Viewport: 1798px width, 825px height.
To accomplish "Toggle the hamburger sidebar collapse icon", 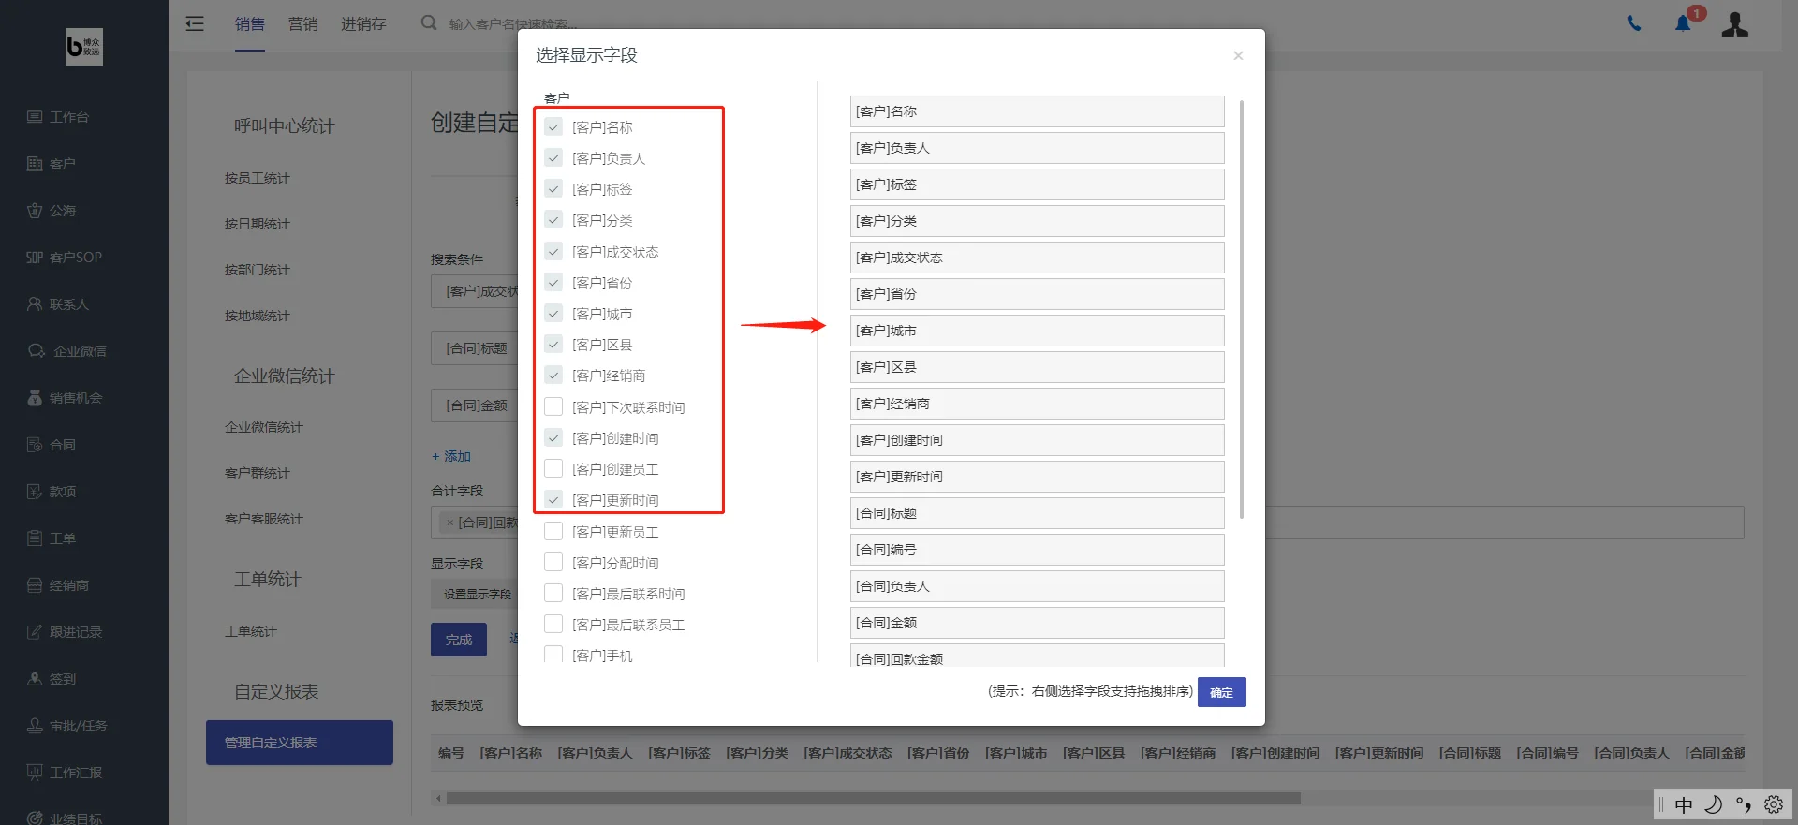I will click(x=195, y=23).
